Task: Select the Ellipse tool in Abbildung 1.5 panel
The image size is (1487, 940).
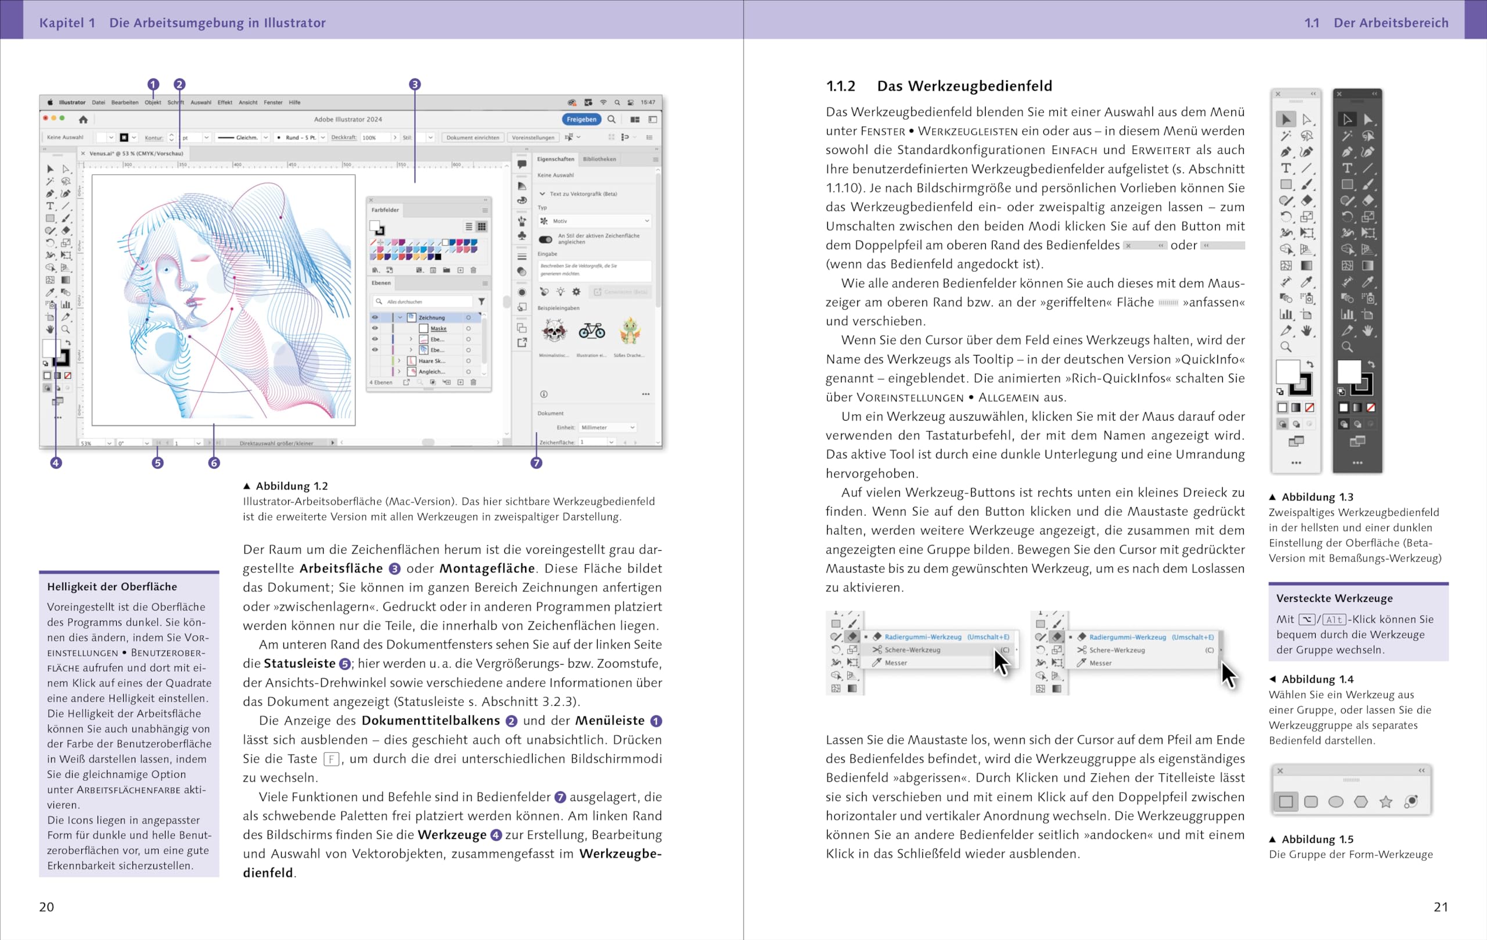Action: tap(1336, 802)
